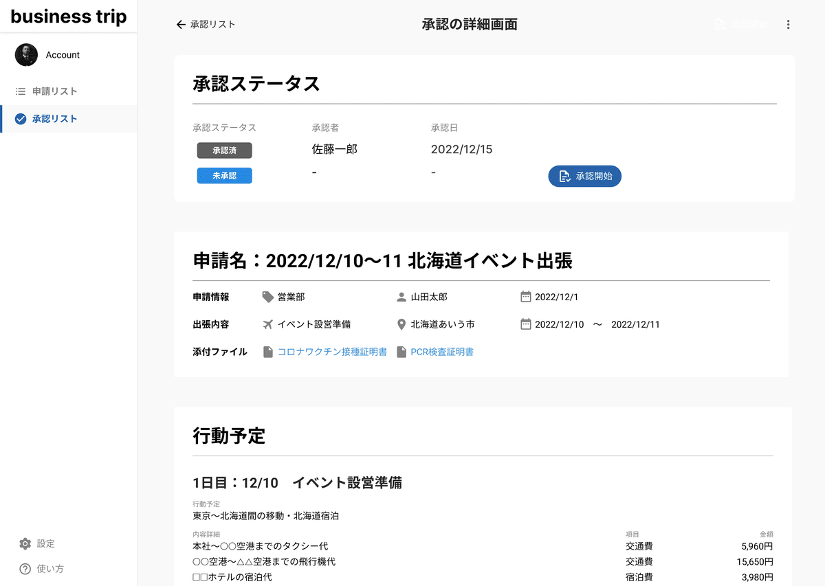This screenshot has height=586, width=825.
Task: Open the Account label in sidebar
Action: coord(63,55)
